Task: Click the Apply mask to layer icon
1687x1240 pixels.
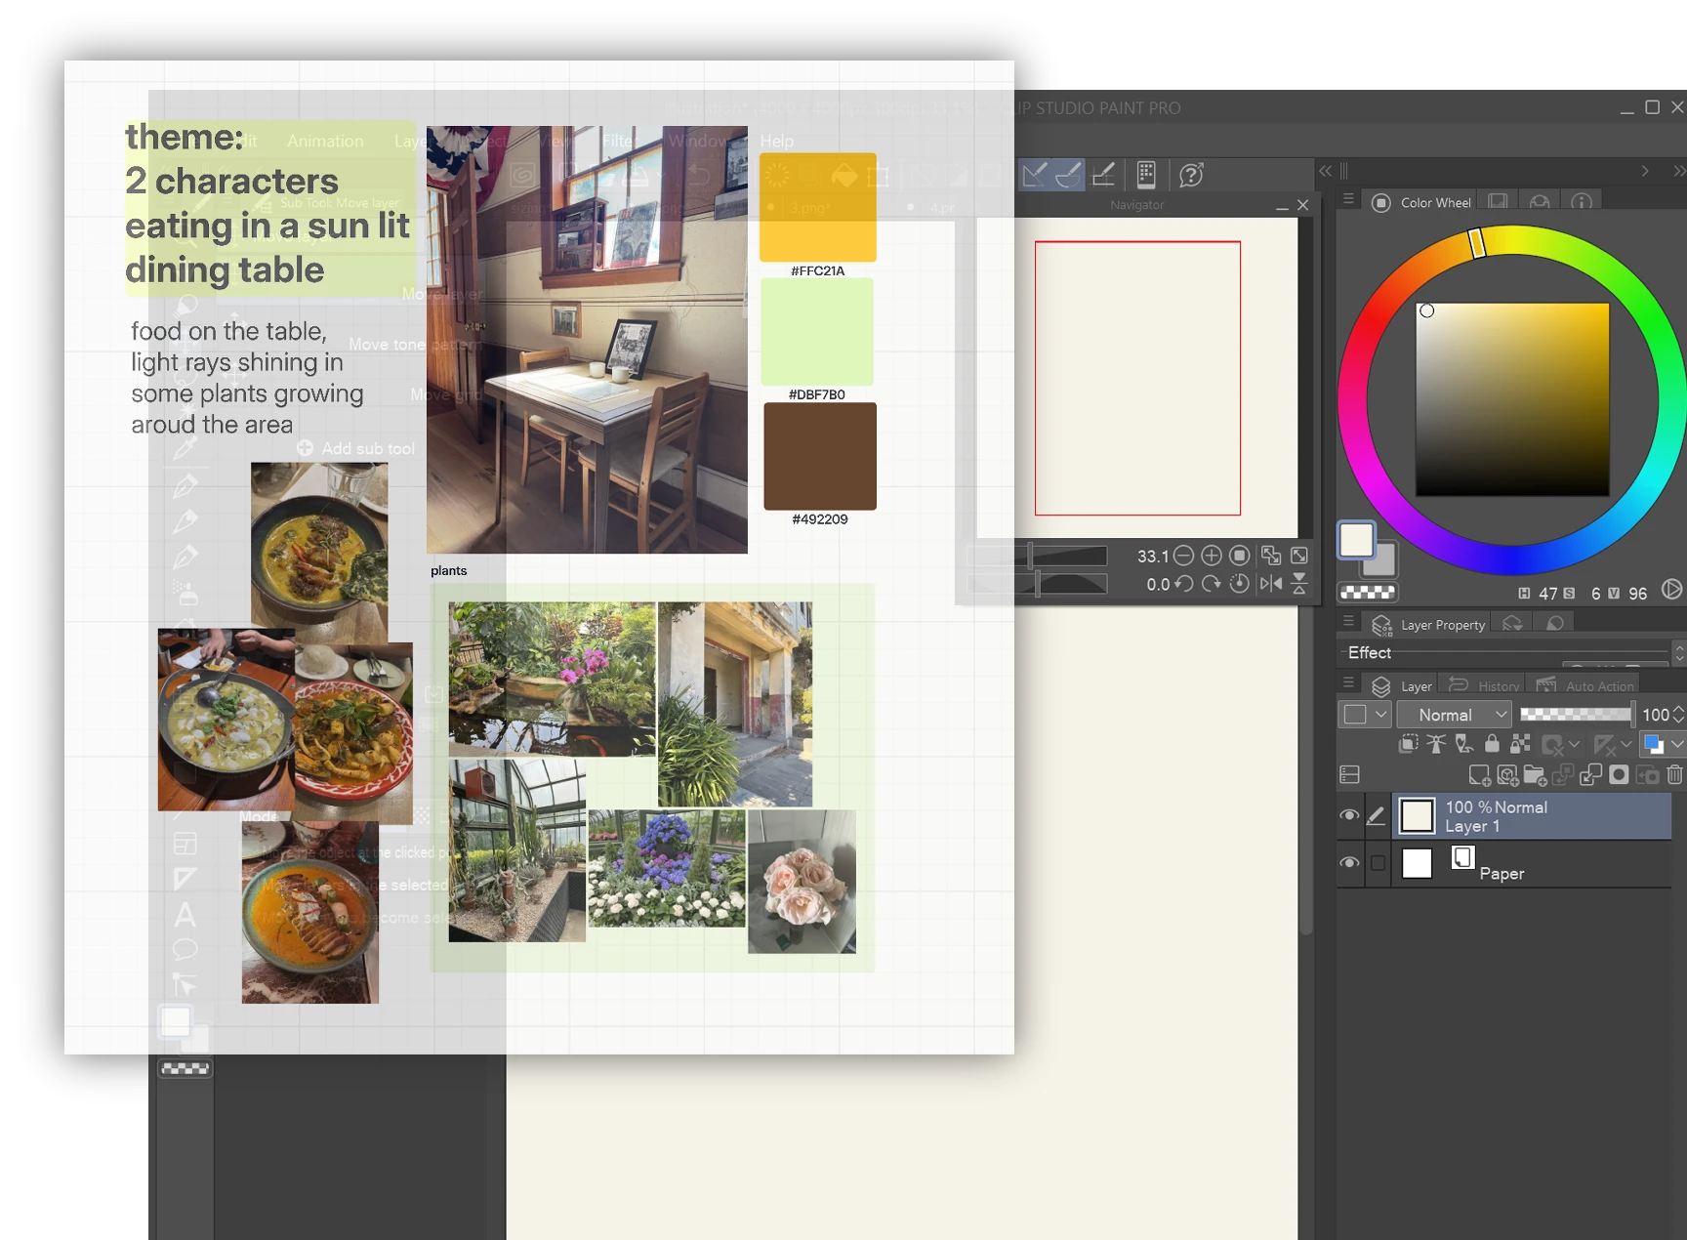Action: point(1648,775)
